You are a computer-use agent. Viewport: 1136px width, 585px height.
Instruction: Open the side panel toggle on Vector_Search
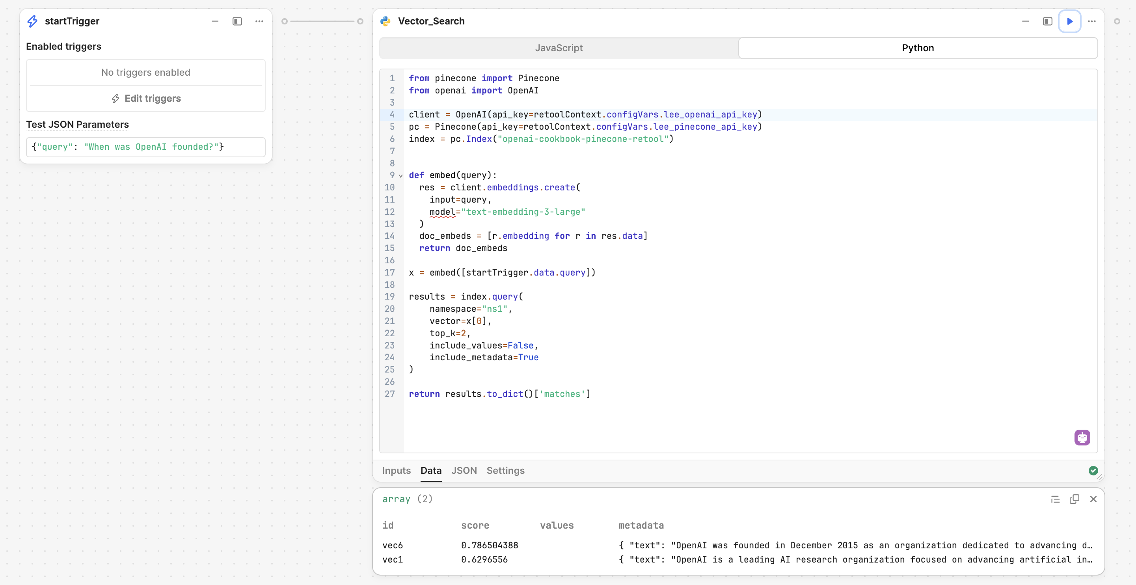(x=1047, y=21)
